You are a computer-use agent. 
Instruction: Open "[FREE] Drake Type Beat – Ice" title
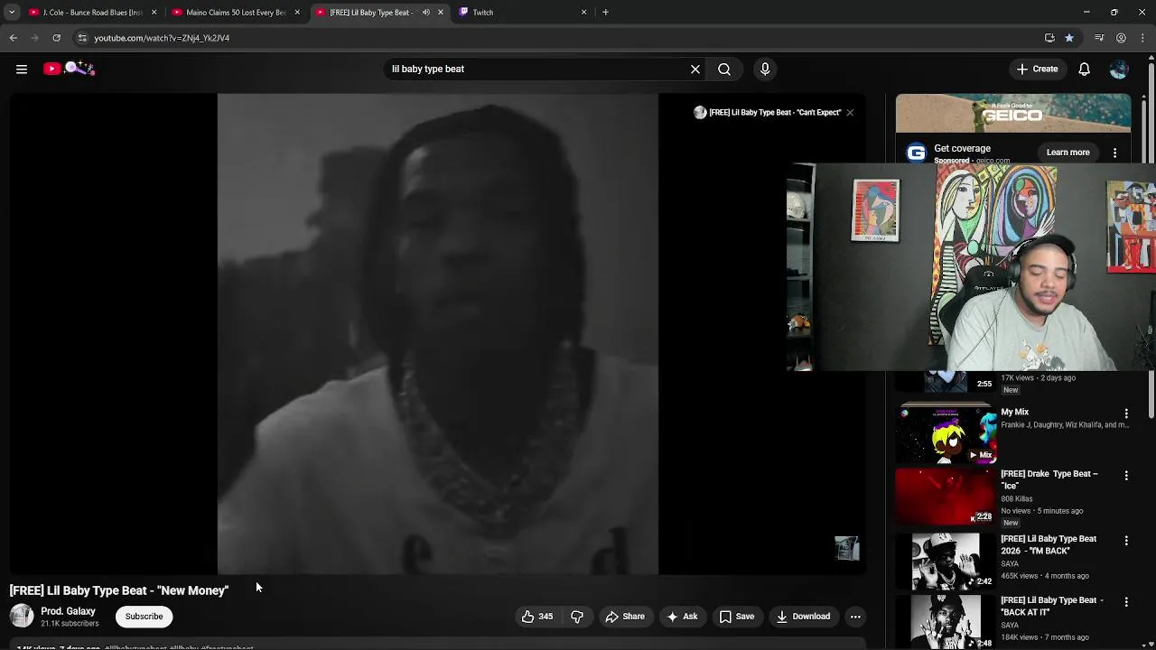point(1049,479)
